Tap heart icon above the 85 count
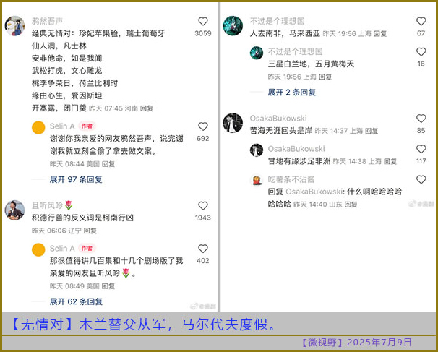 [x=421, y=119]
